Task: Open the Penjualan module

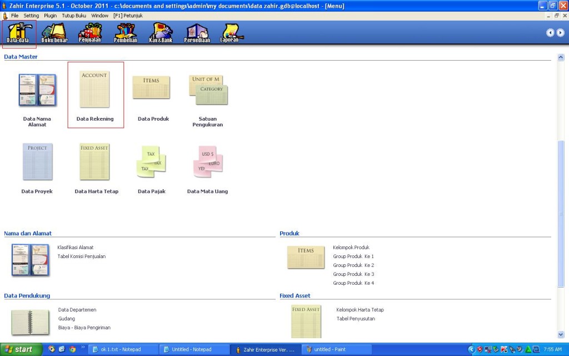Action: click(89, 33)
